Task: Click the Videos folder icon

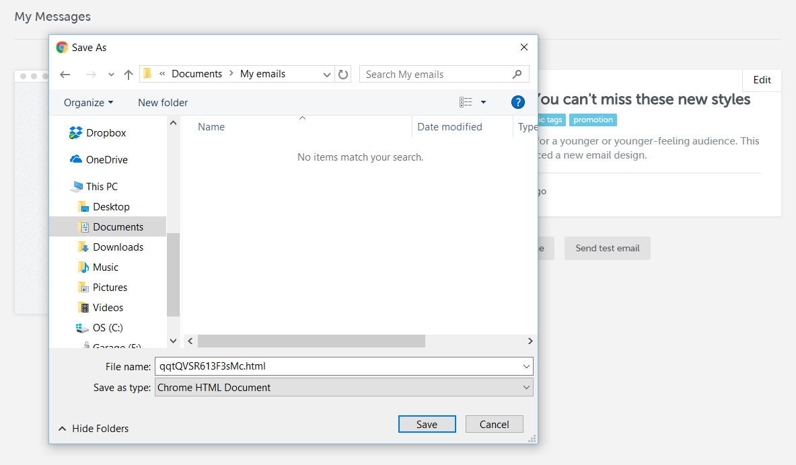Action: click(83, 308)
